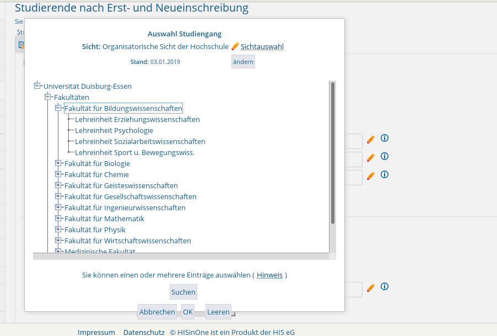Open the Sichtauswahl link
Screen dimensions: 497x336
pos(262,47)
